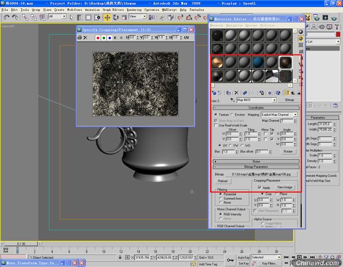
Task: Click Show Map in Viewport cube icon
Action: tap(278, 93)
